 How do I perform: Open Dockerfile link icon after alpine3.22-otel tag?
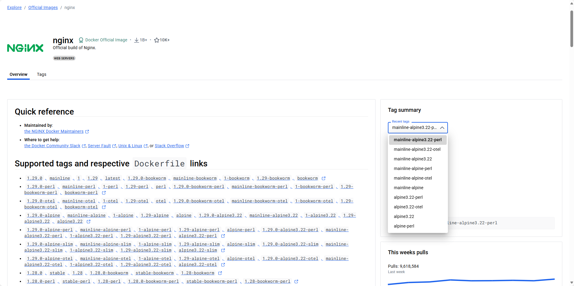223,265
